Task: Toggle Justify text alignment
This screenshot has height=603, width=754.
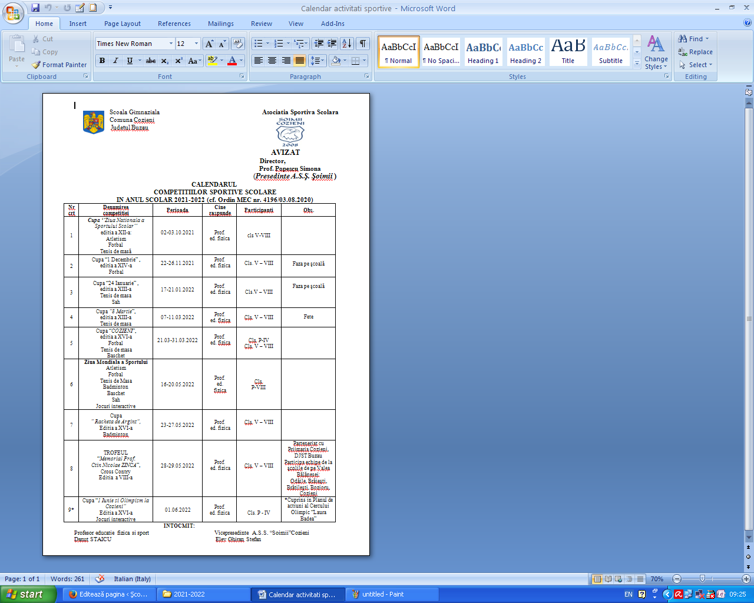Action: coord(300,61)
